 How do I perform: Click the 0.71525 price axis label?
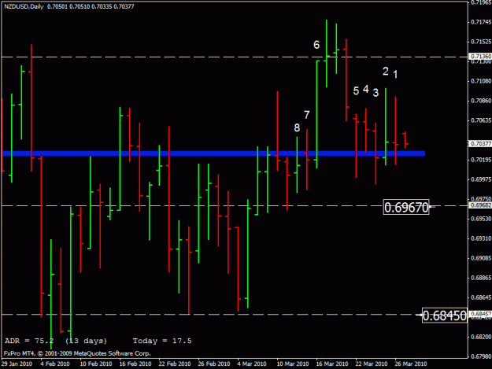pos(481,42)
